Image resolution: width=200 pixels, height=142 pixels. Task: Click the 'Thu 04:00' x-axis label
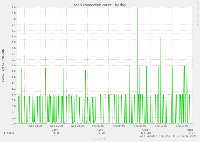[x=119, y=126]
